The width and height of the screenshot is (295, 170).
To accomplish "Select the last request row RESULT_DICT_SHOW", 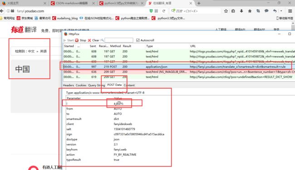I will (x=179, y=77).
